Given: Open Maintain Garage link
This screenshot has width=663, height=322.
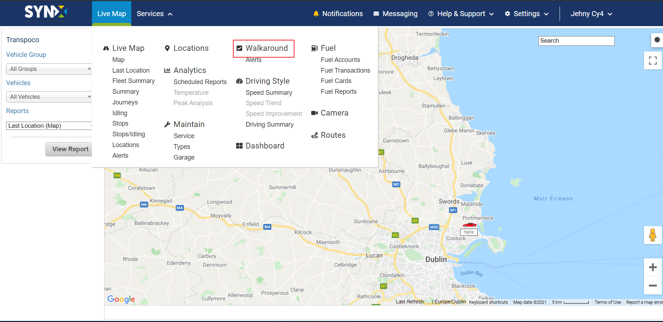Looking at the screenshot, I should [x=184, y=157].
